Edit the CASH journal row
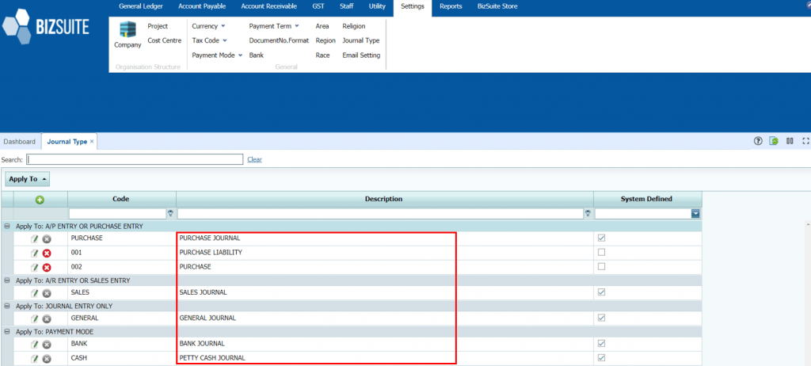 click(35, 358)
